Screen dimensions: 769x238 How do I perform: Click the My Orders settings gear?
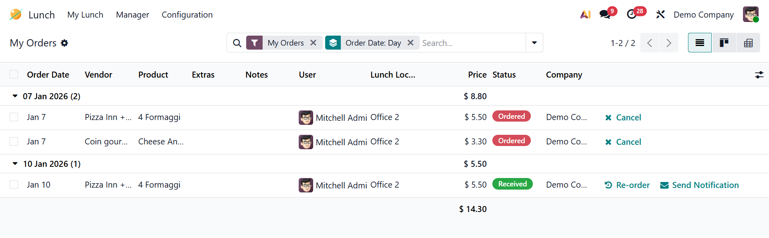(x=65, y=43)
